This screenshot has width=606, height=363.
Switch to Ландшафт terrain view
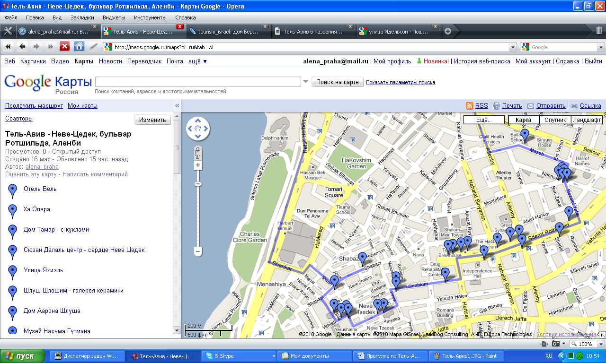pyautogui.click(x=587, y=120)
